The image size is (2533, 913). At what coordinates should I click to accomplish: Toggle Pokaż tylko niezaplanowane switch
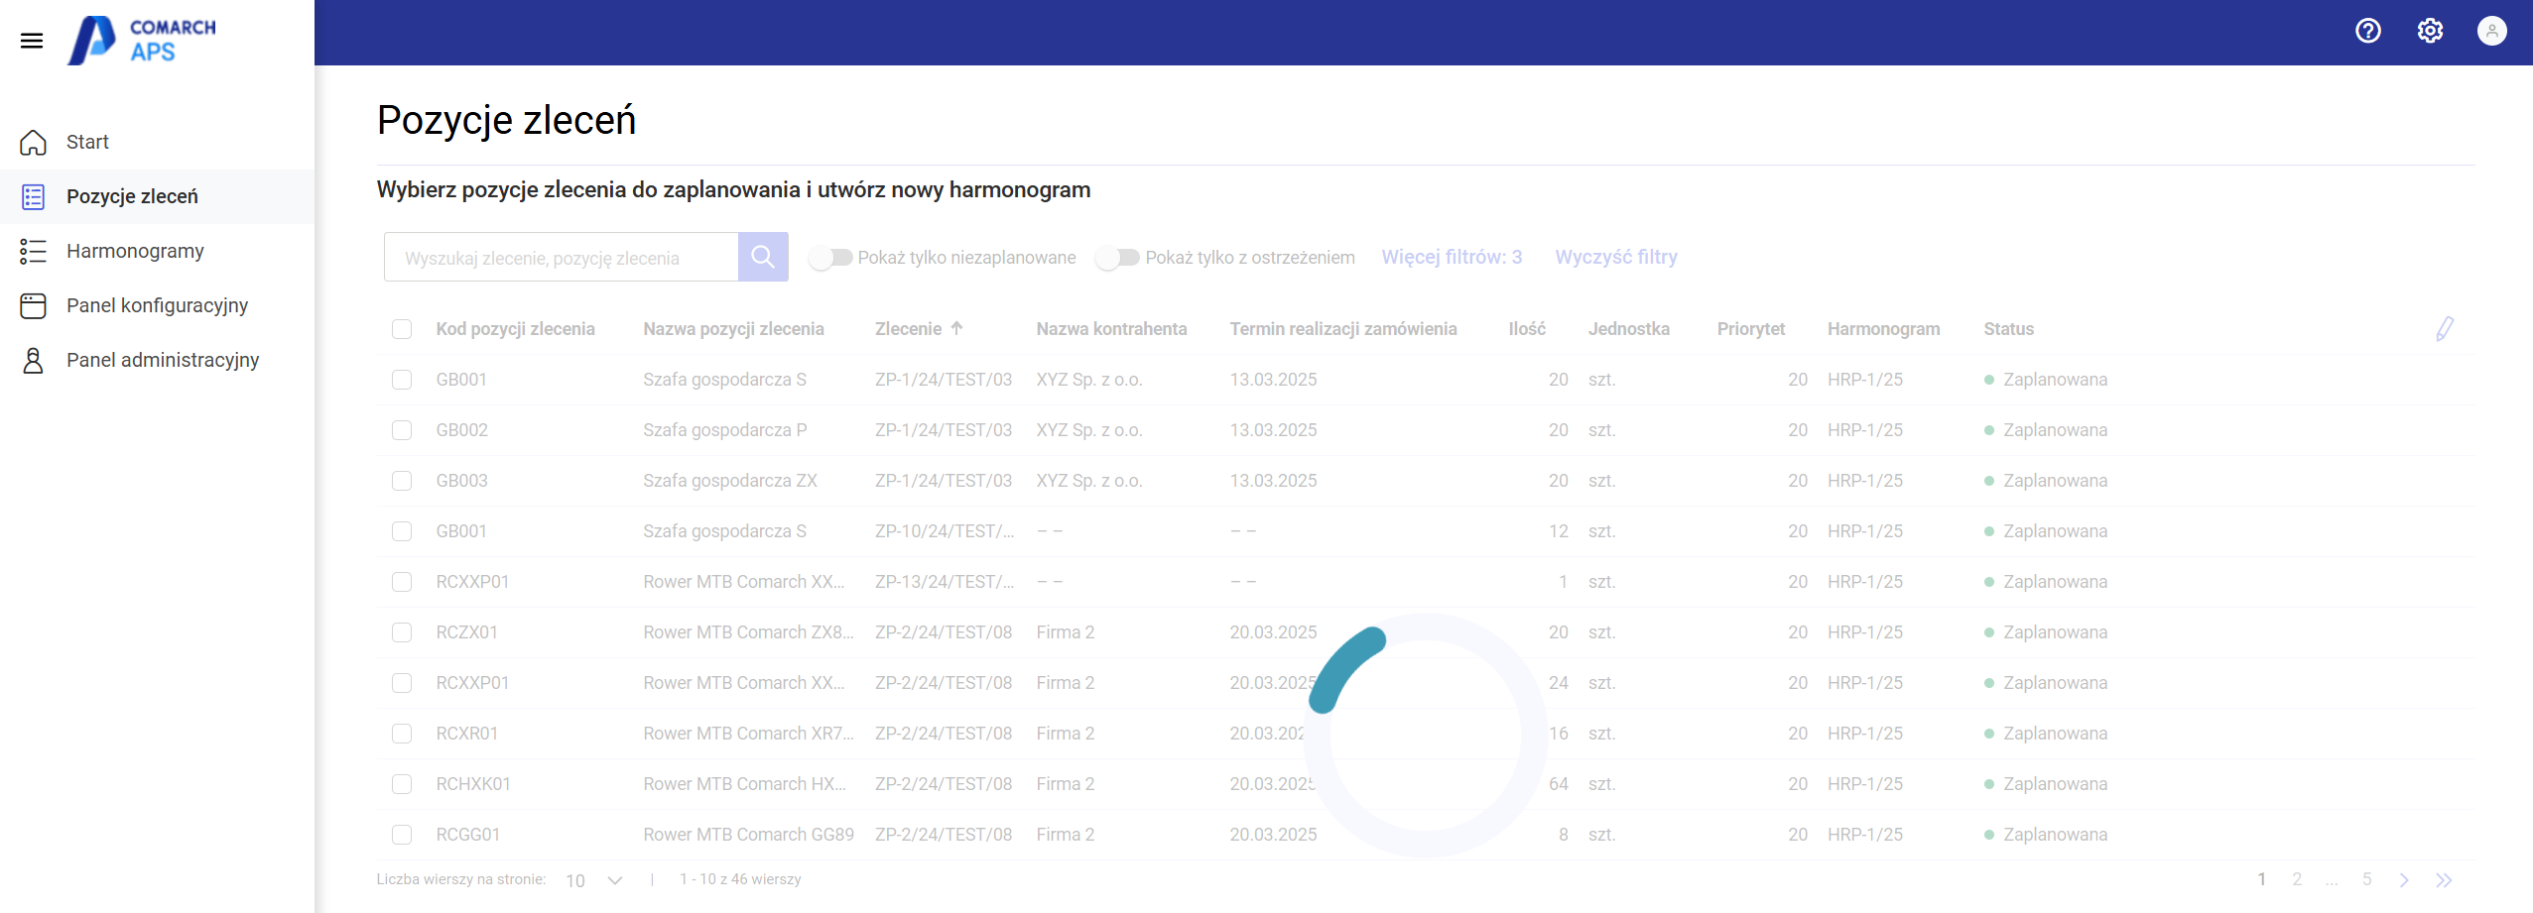[831, 258]
